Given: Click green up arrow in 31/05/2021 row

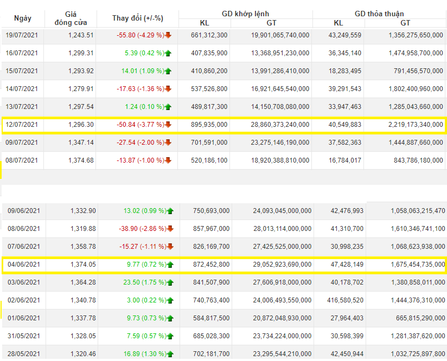Looking at the screenshot, I should coord(170,336).
